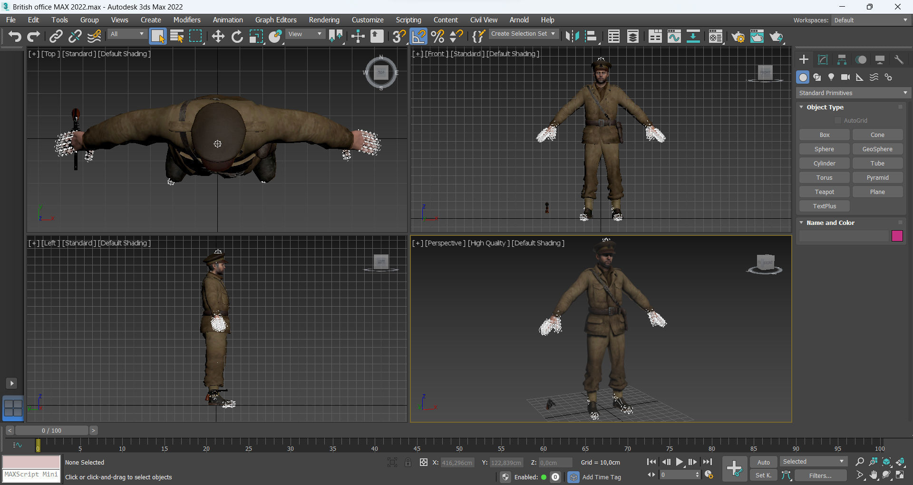Click the Redo arrow icon
Viewport: 913px width, 485px height.
coord(34,37)
